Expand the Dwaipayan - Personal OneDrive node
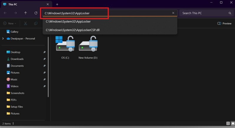The width and height of the screenshot is (235, 128). 3,39
